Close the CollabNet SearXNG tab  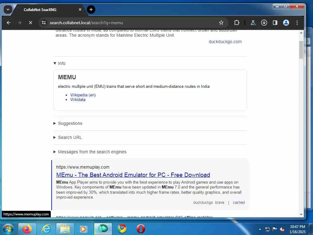click(80, 9)
